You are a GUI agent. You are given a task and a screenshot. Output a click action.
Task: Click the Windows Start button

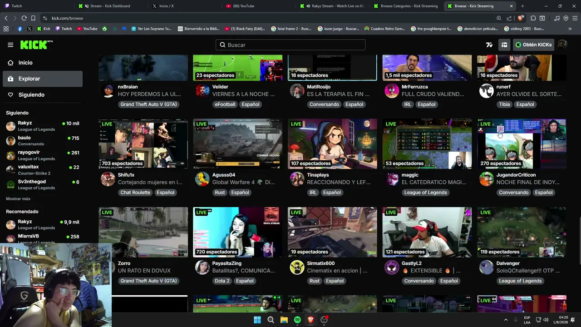pos(257,320)
